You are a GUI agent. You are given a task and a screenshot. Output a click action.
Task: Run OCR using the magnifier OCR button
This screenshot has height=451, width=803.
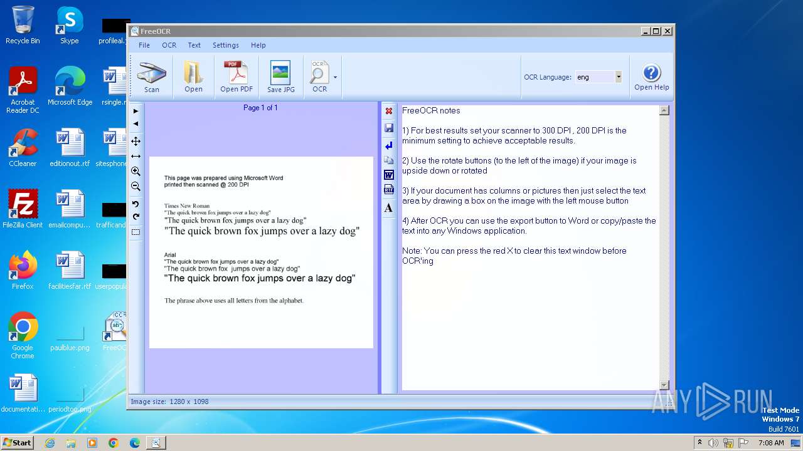click(x=319, y=77)
